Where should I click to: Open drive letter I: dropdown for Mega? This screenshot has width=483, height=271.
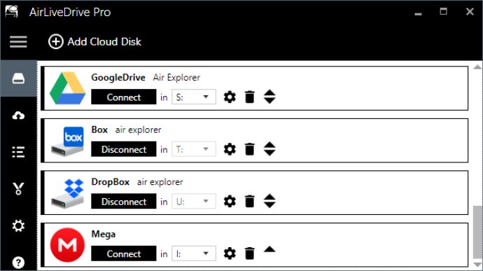(x=194, y=253)
